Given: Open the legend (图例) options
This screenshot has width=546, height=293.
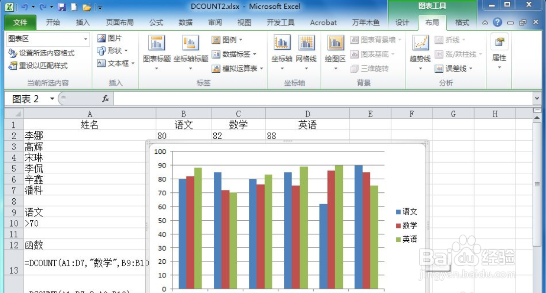Looking at the screenshot, I should point(227,40).
